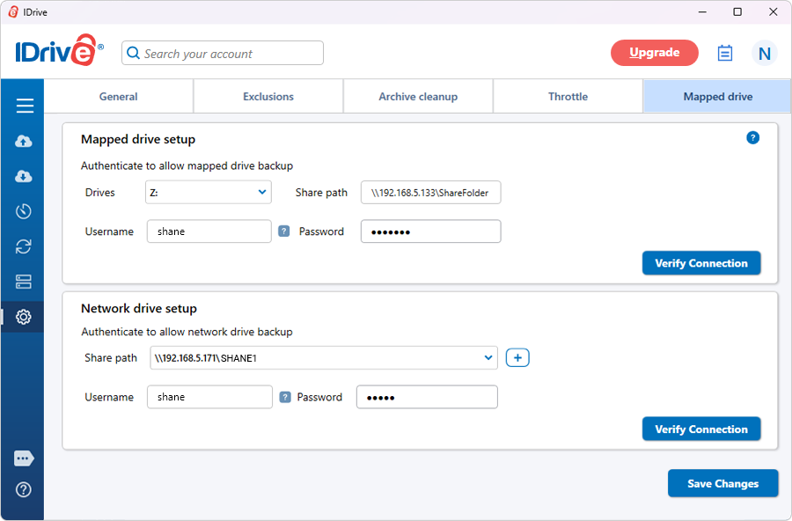Click Save Changes button

point(722,483)
